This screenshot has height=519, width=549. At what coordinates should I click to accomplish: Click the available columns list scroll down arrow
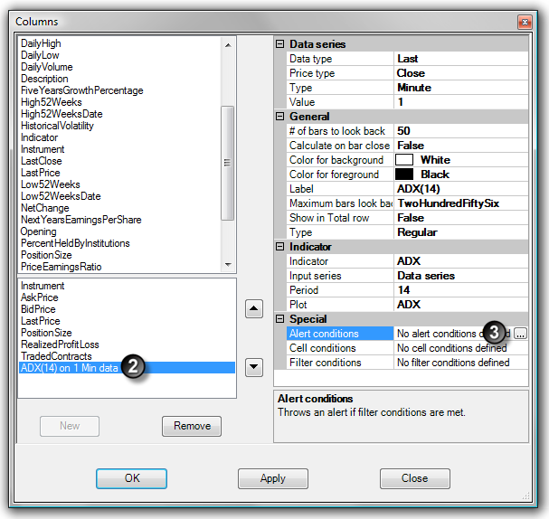[228, 265]
